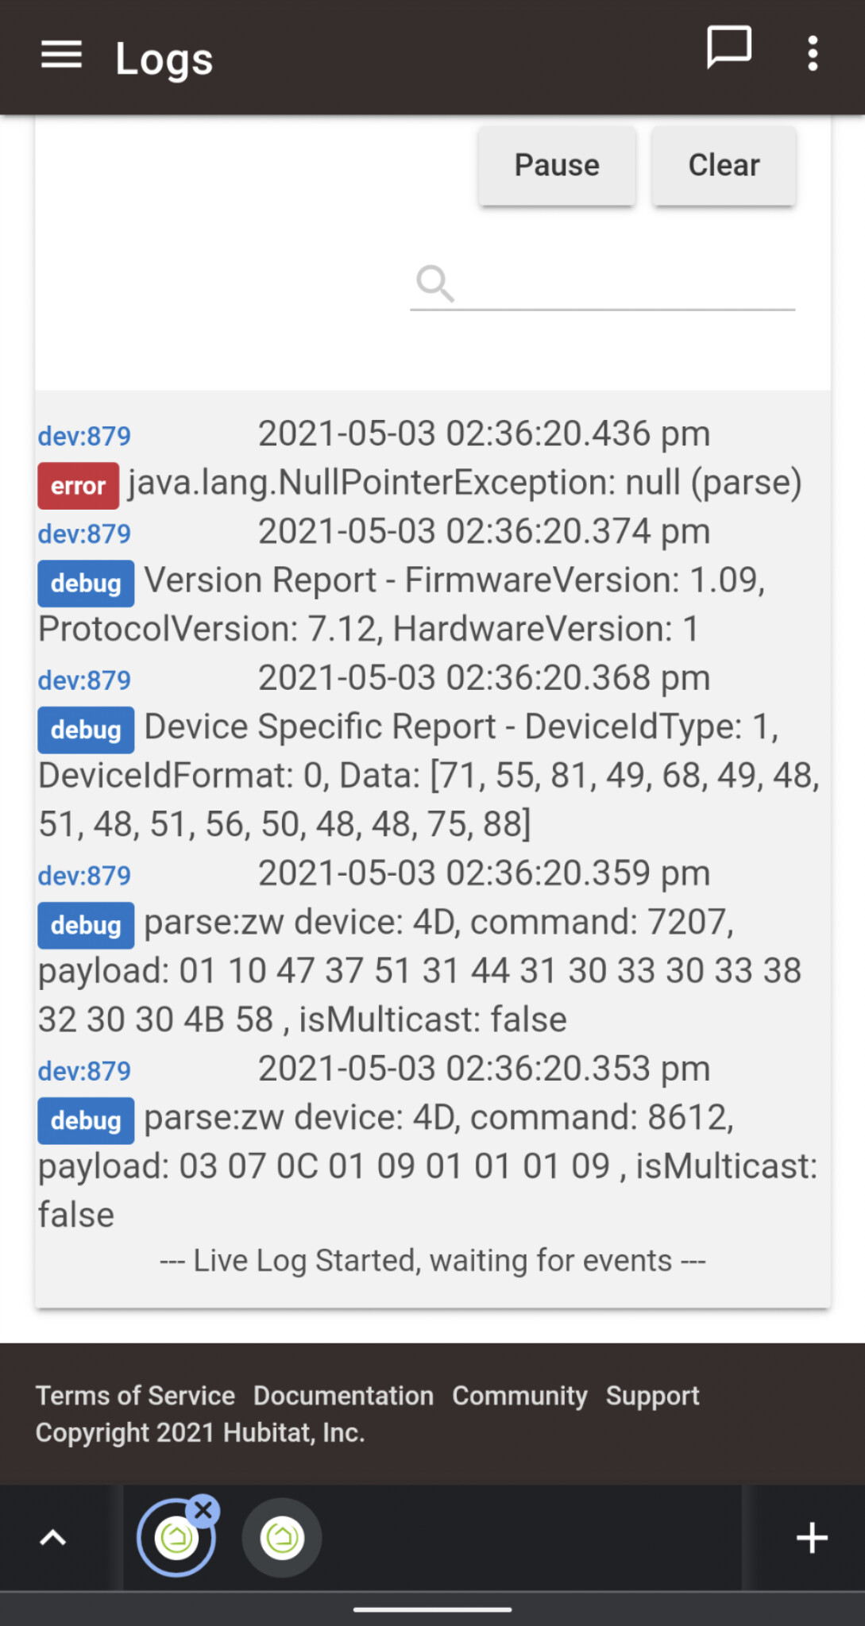Image resolution: width=865 pixels, height=1626 pixels.
Task: Visit the Community link
Action: pos(519,1395)
